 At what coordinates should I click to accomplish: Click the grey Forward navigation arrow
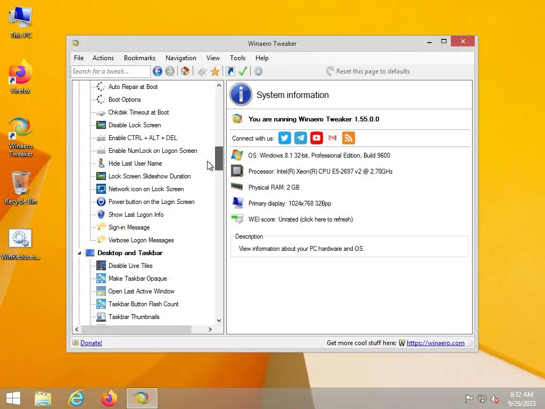pos(170,71)
